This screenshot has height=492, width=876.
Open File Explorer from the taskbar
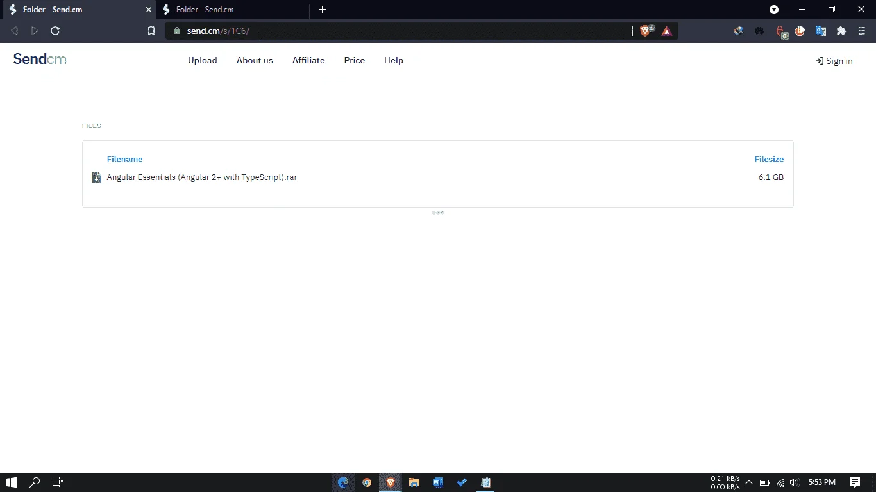coord(414,482)
